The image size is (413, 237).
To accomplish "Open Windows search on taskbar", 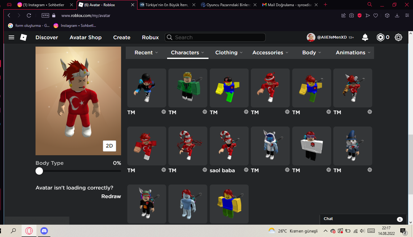I will click(x=14, y=231).
